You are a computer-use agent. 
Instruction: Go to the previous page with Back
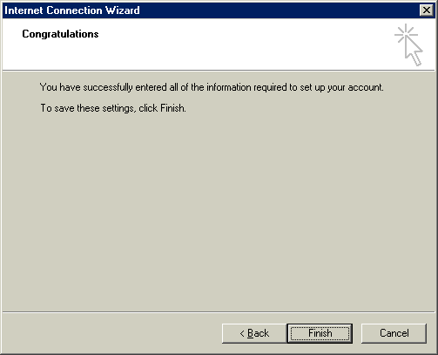click(254, 333)
